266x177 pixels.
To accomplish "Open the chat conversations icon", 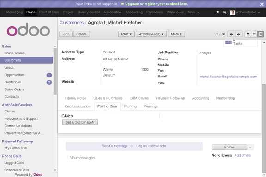I will [224, 12].
